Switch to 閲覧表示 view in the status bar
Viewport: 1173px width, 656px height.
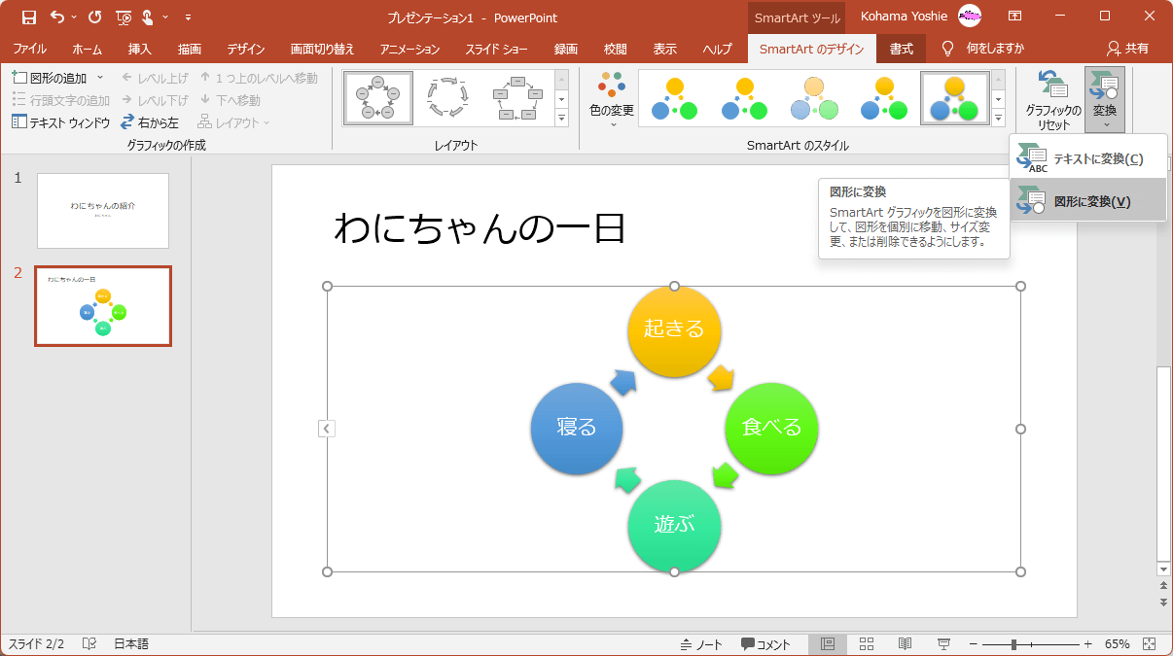905,642
